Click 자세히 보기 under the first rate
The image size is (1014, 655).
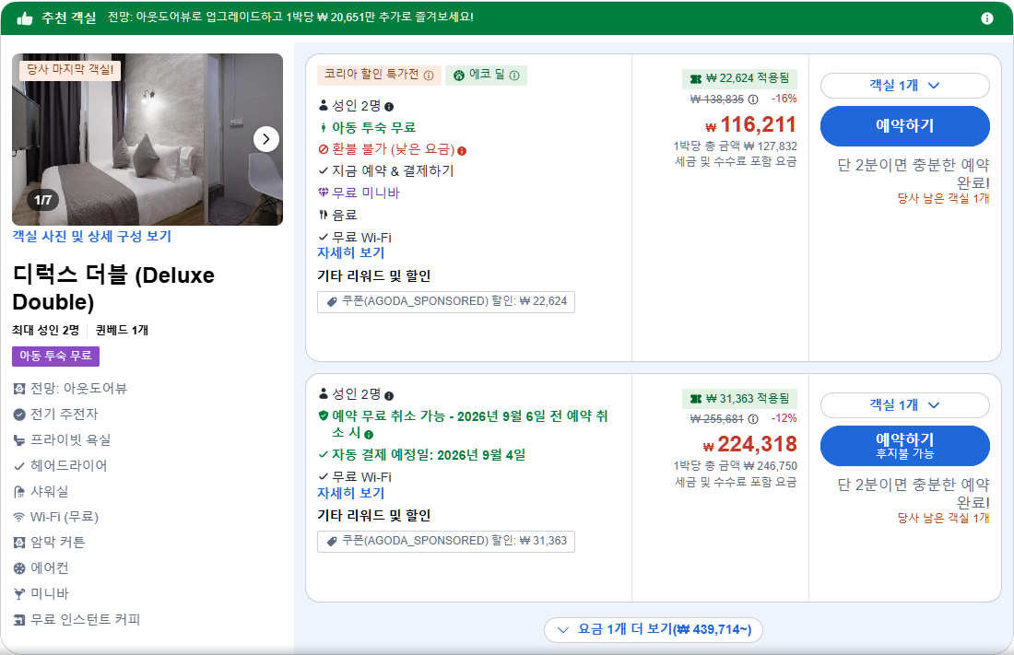coord(351,252)
